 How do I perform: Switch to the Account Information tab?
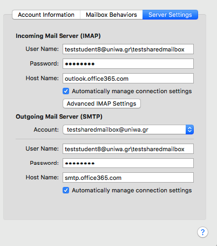pos(46,15)
